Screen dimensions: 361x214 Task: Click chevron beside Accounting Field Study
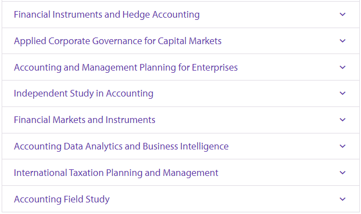(x=343, y=199)
